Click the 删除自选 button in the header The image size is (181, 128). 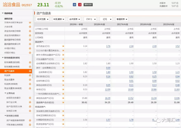88,5
